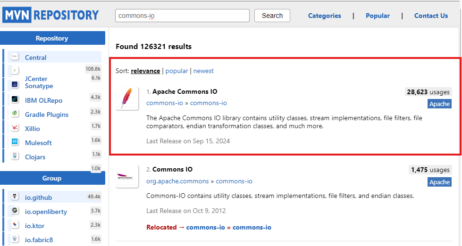Click the 49.4k count badge
This screenshot has height=246, width=462.
94,197
